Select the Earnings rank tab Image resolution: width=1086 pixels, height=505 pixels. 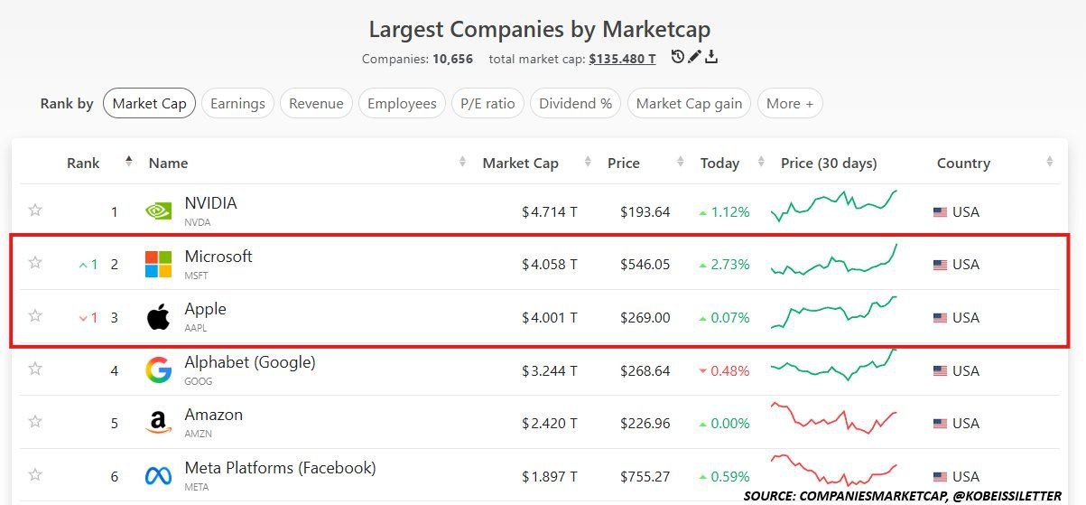click(237, 104)
